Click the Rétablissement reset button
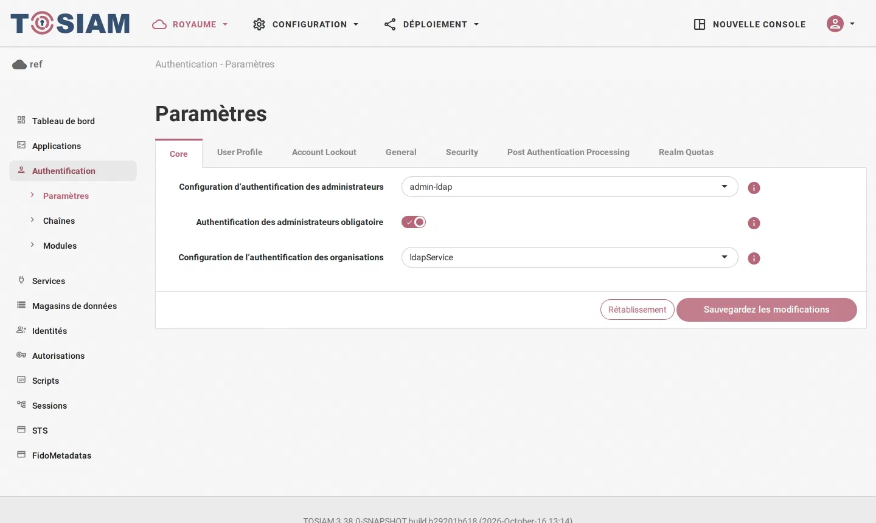The width and height of the screenshot is (876, 523). pos(637,310)
